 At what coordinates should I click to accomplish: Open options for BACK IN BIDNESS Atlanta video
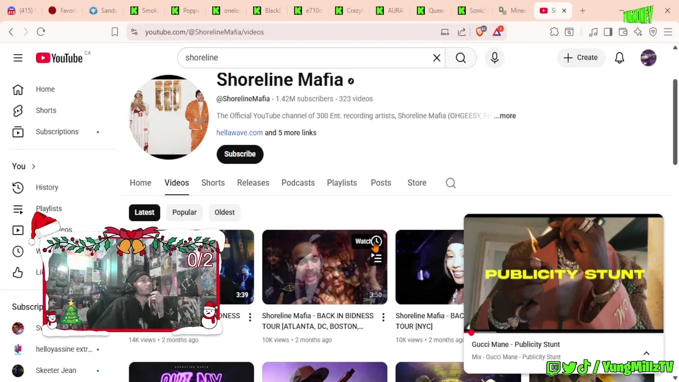click(383, 317)
